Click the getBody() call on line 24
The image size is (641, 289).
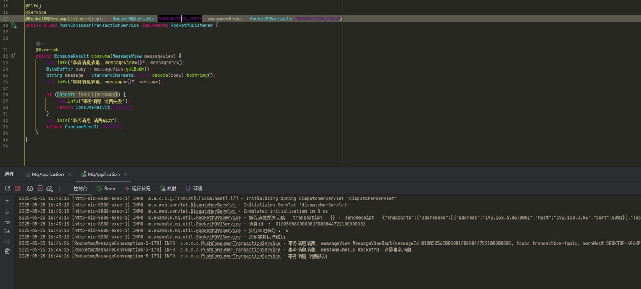coord(138,69)
